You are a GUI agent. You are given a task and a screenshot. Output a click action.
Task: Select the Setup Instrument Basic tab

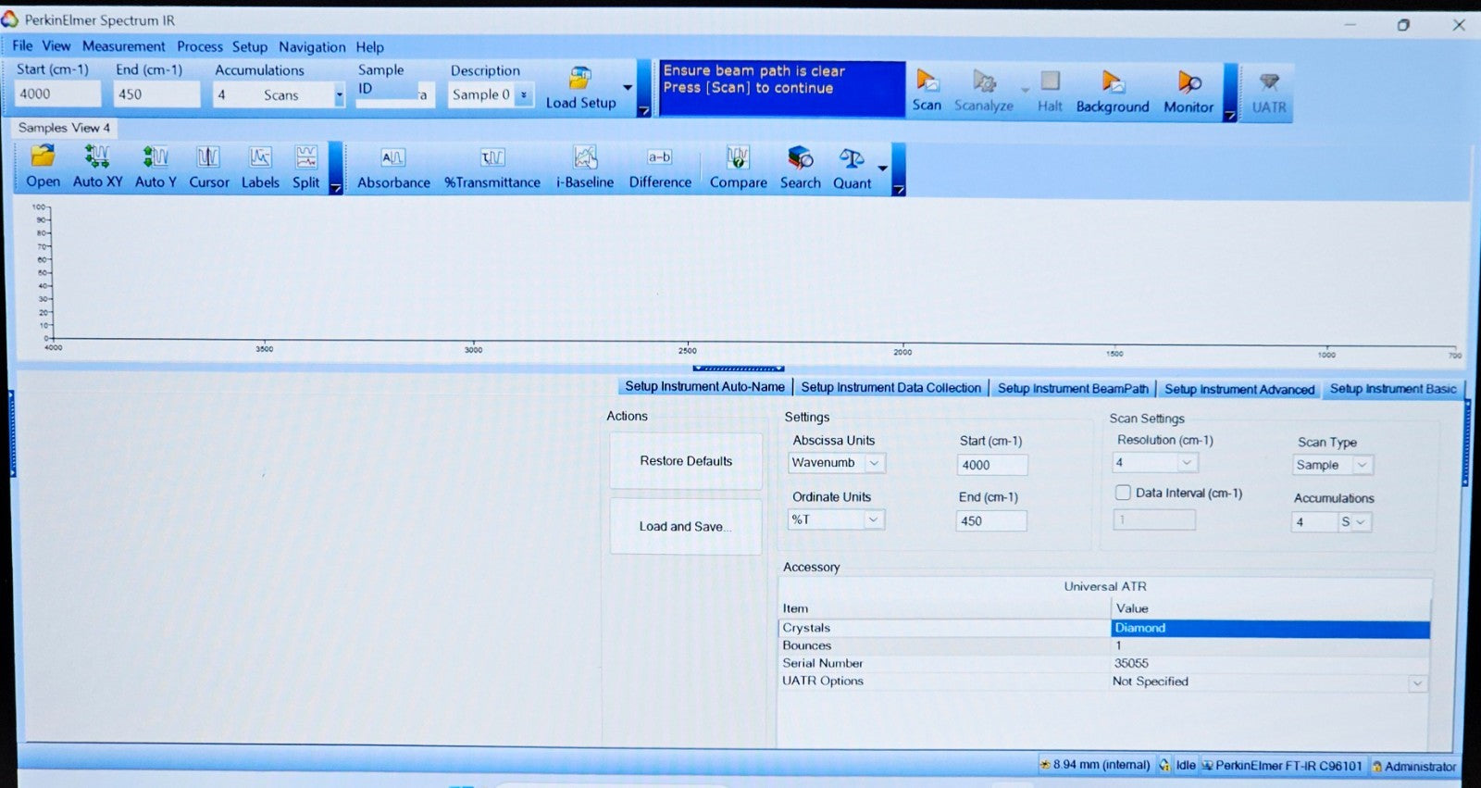[1393, 389]
